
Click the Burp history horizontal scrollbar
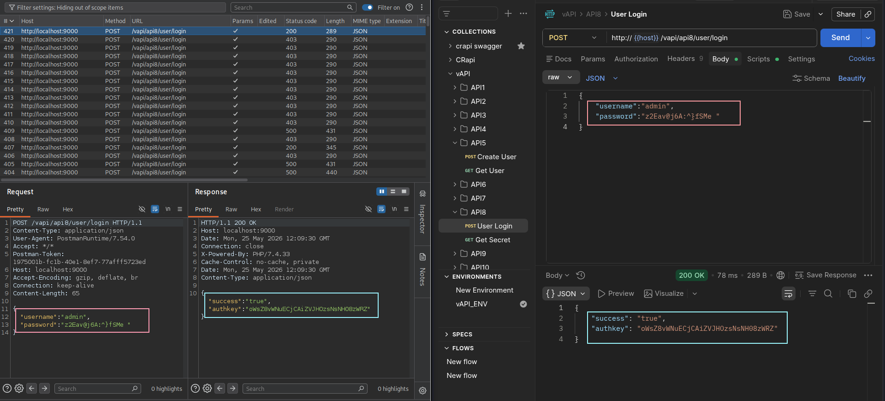(125, 180)
